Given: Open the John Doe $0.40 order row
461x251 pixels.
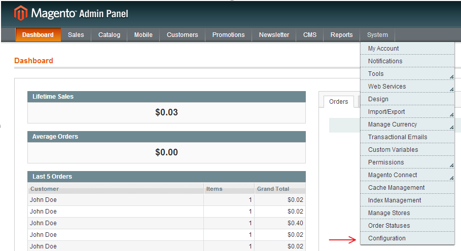Looking at the screenshot, I should point(166,223).
